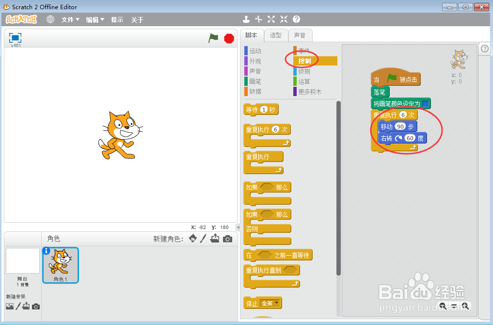This screenshot has width=493, height=325.
Task: Select the 控制 block category
Action: coord(315,61)
